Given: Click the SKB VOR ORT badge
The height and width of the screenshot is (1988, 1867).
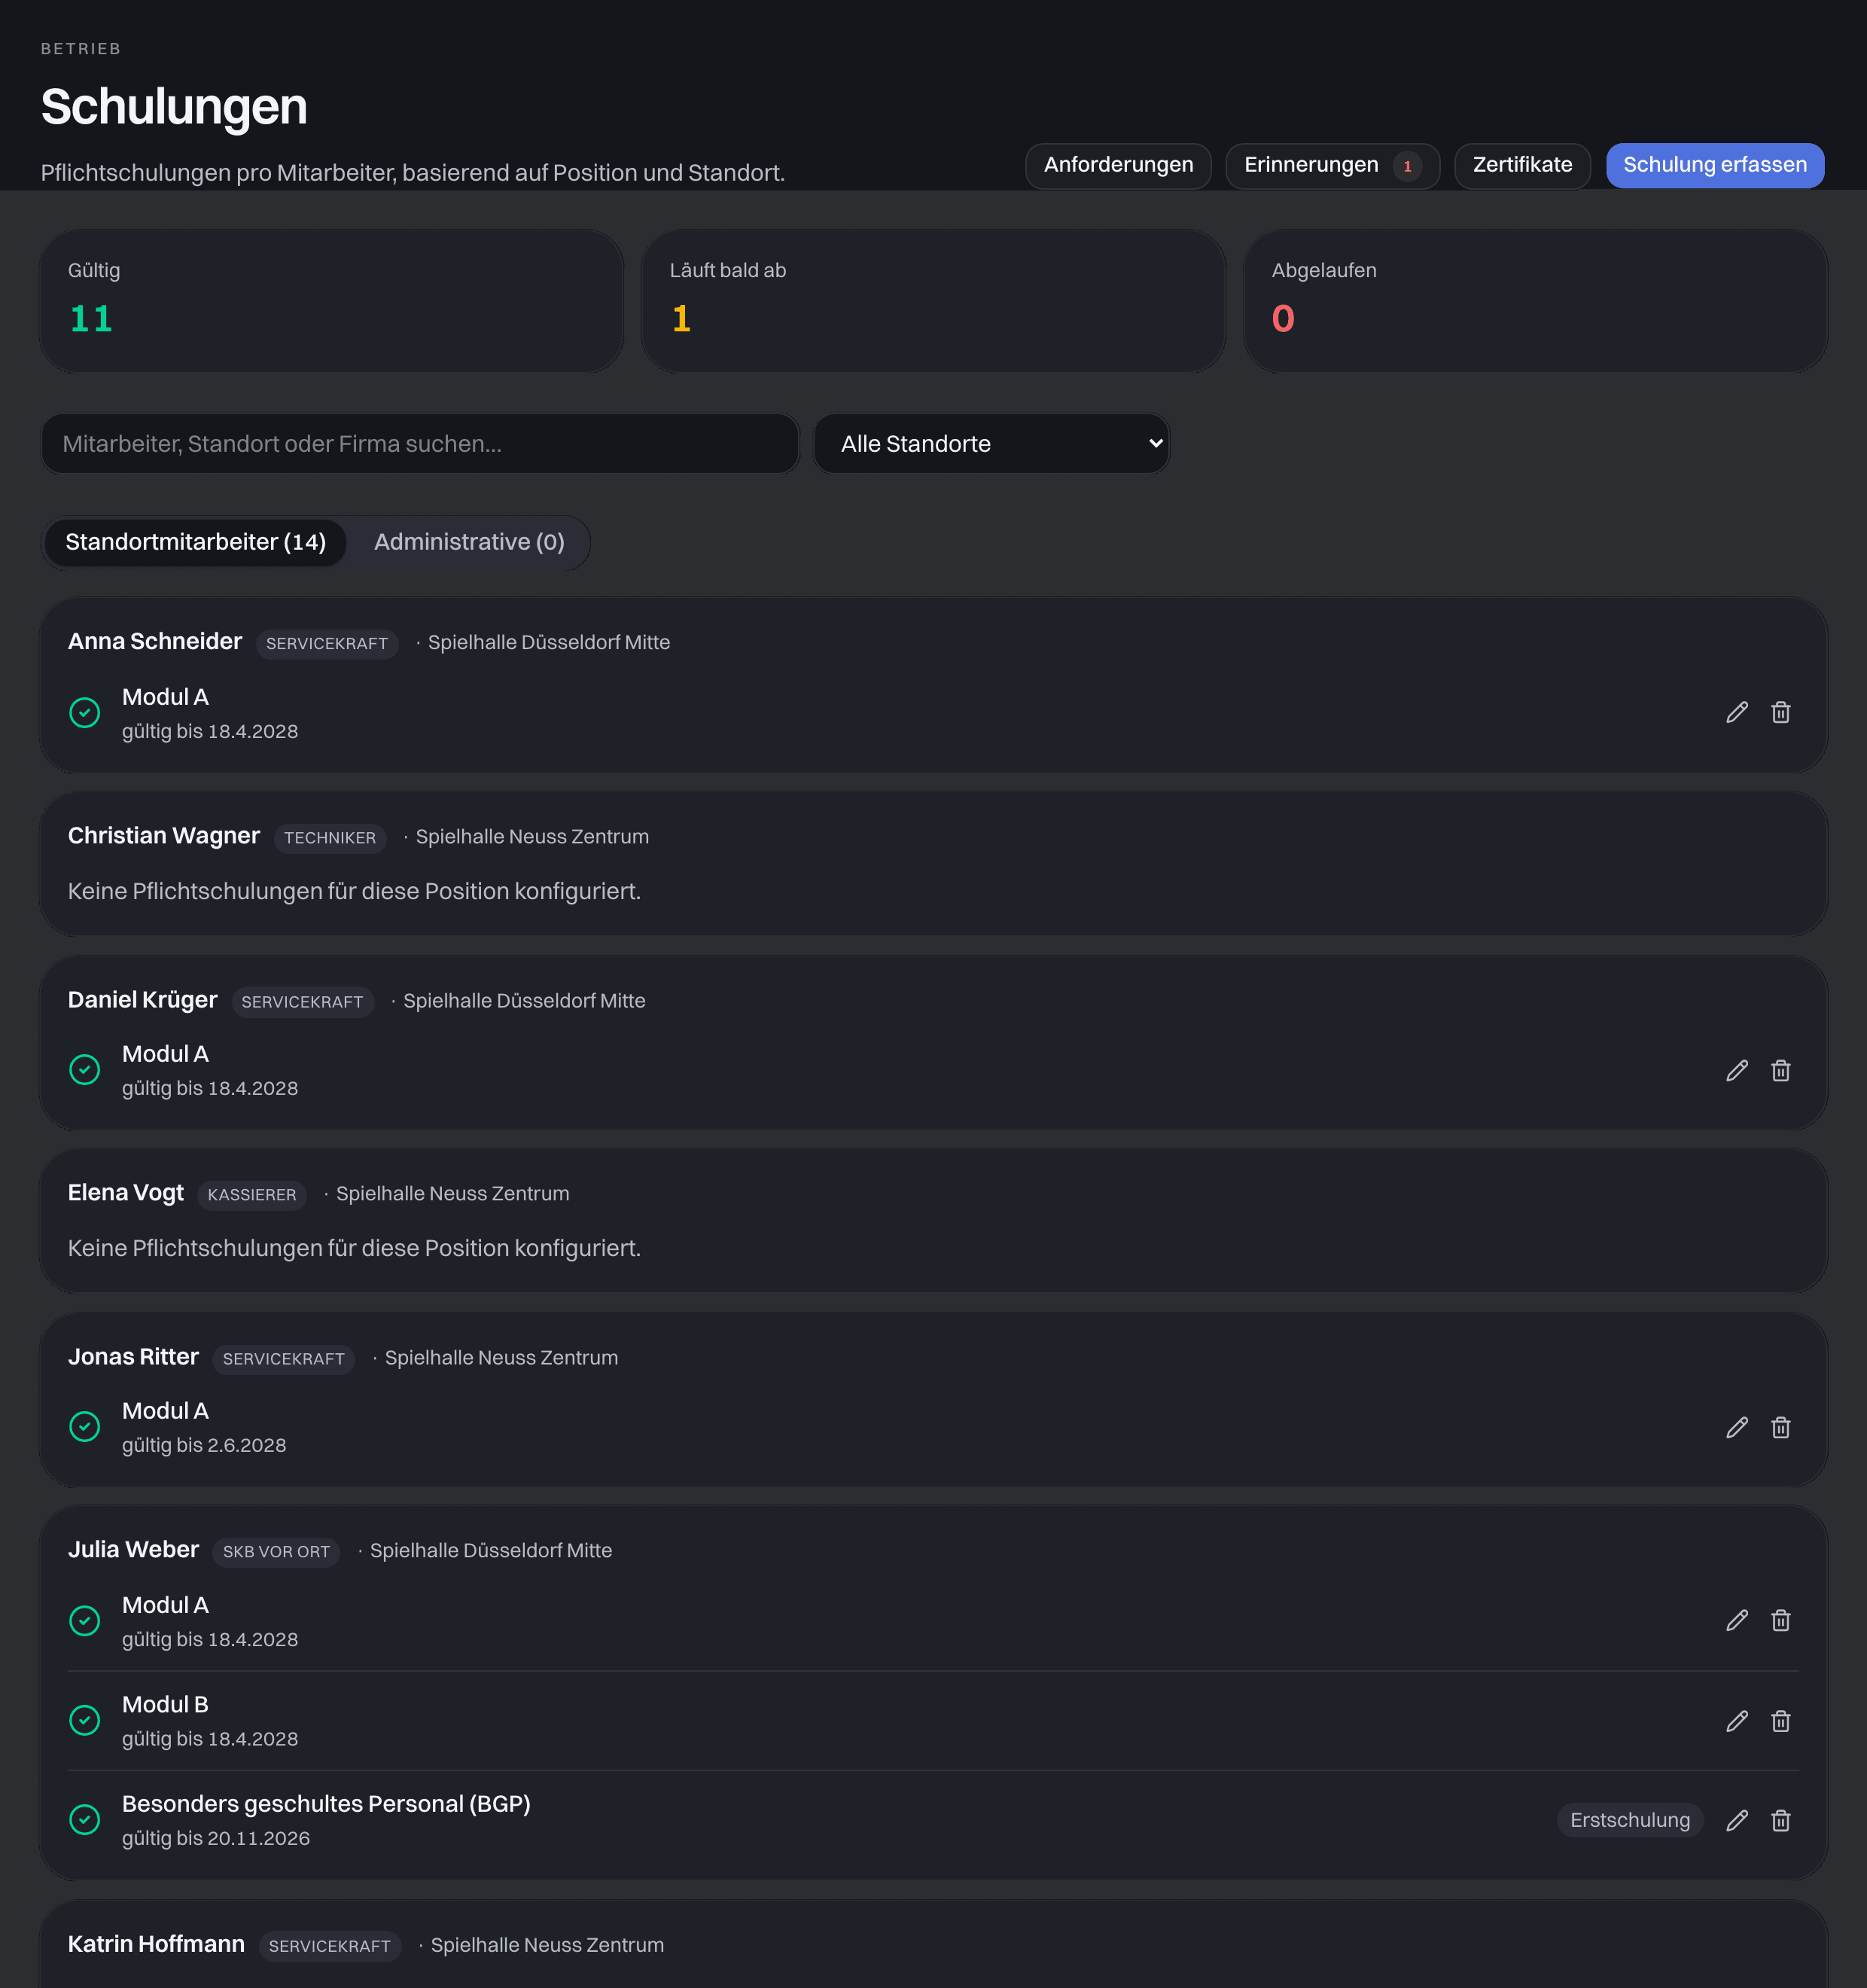Looking at the screenshot, I should 276,1551.
